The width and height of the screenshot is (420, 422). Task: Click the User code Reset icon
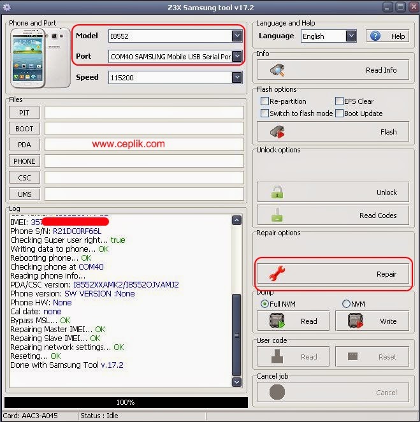pyautogui.click(x=352, y=356)
